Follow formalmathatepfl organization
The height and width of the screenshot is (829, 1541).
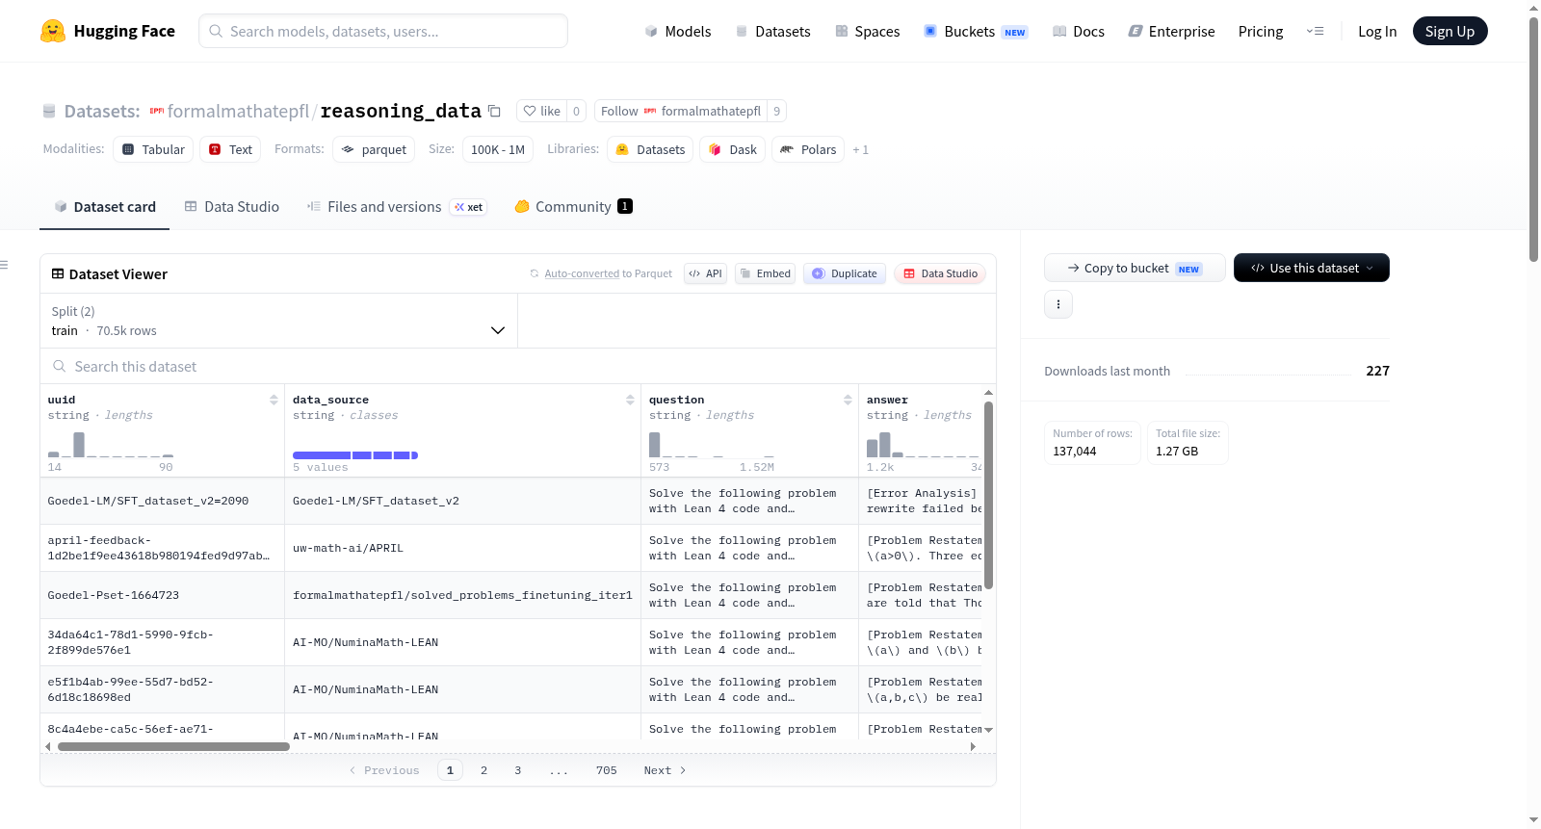point(681,111)
